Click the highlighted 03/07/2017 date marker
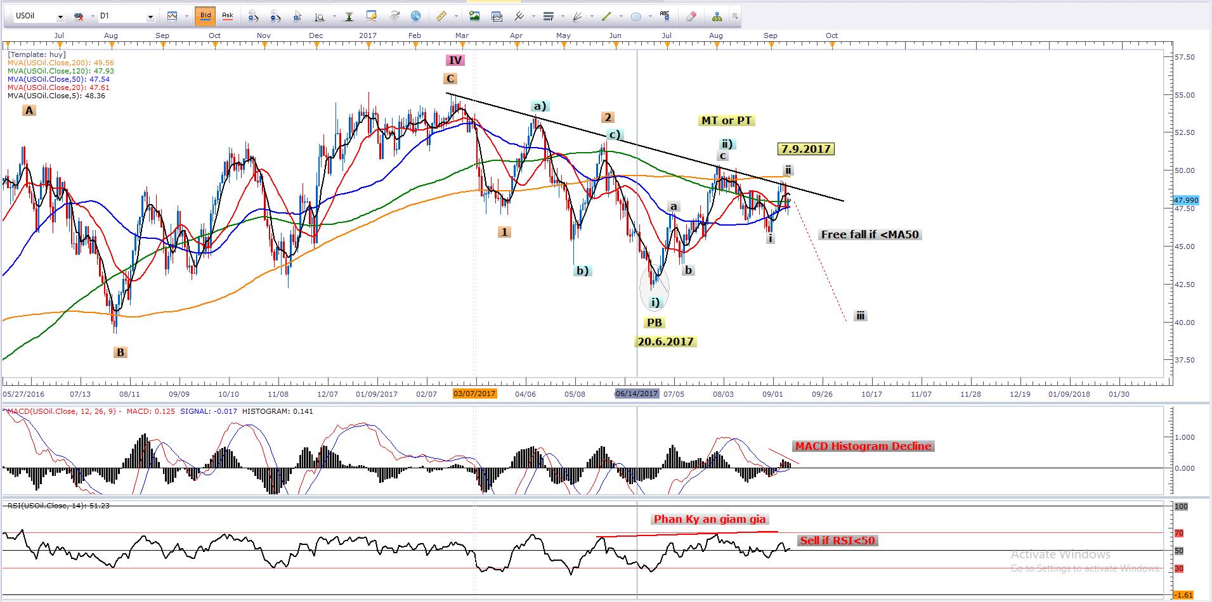 tap(474, 394)
